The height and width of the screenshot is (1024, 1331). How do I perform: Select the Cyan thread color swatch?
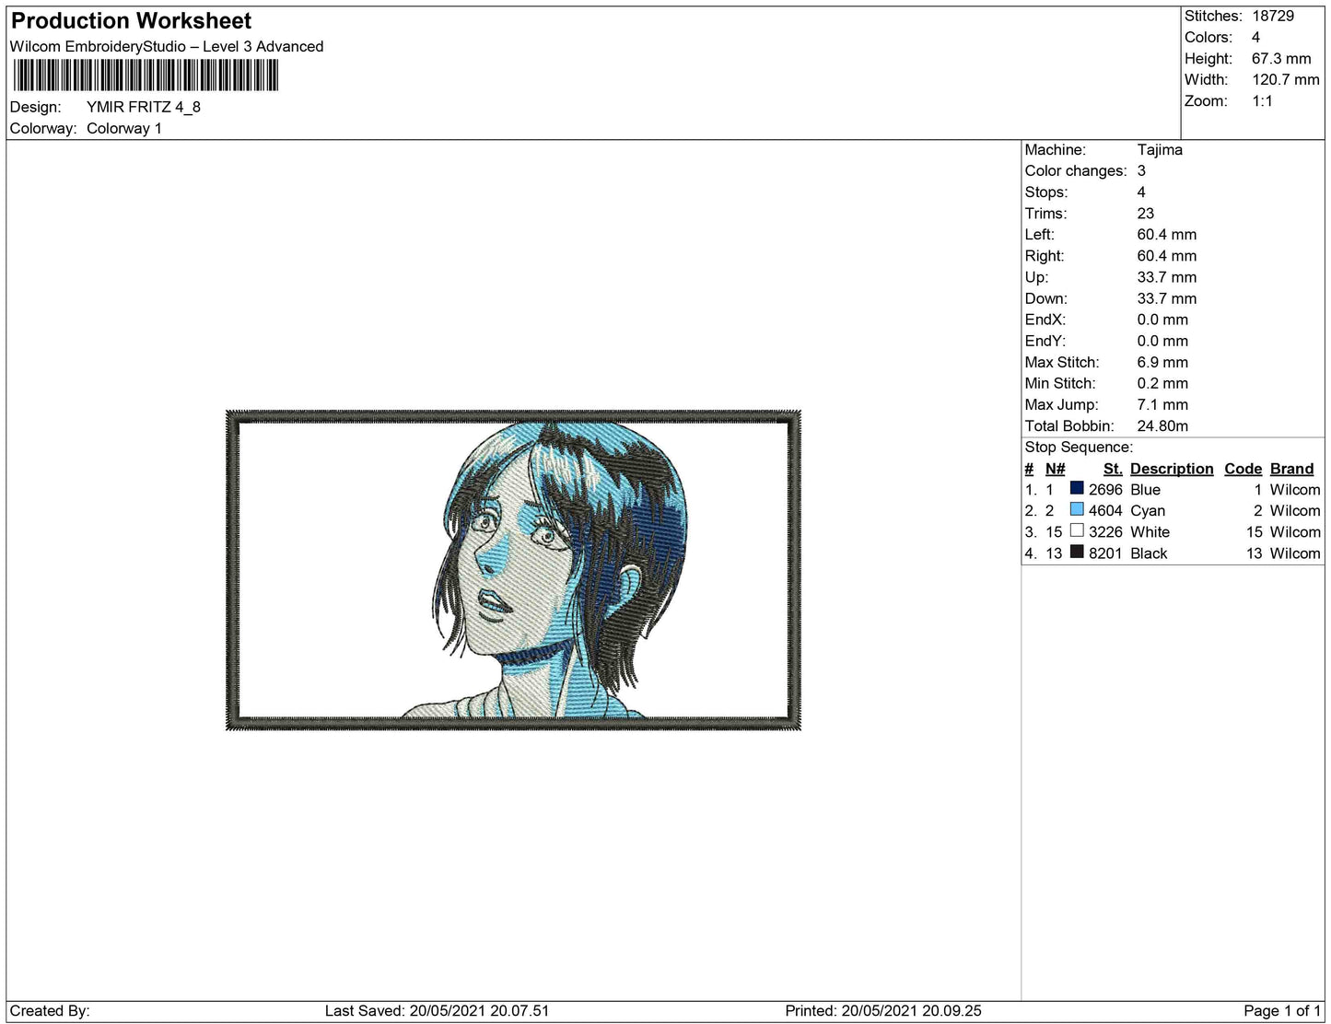1077,510
